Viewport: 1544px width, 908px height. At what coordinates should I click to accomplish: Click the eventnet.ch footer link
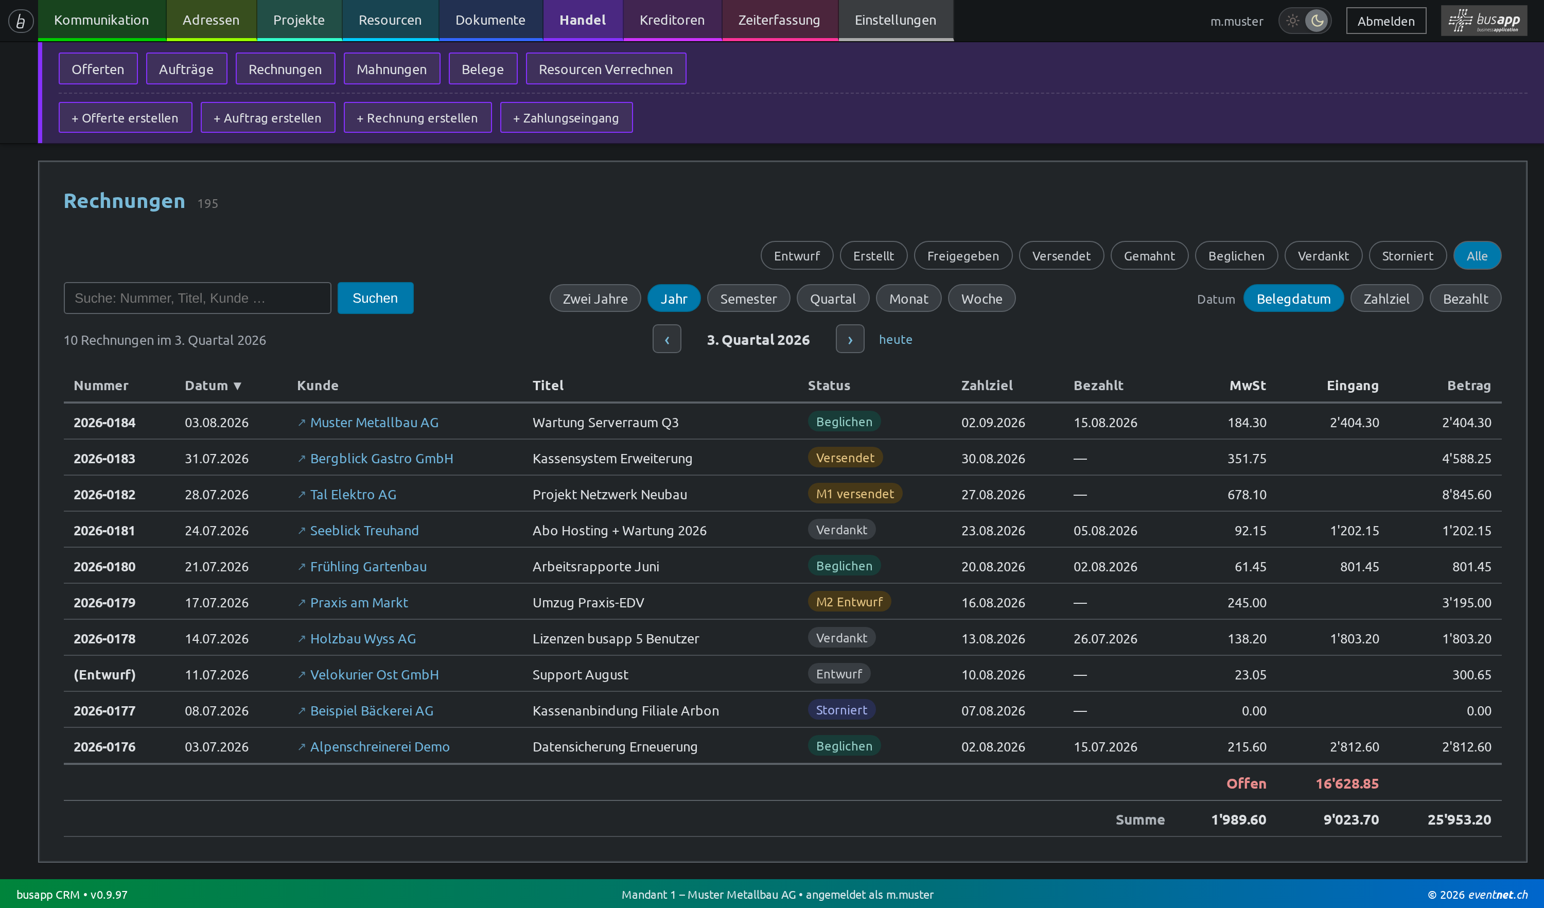(1498, 895)
